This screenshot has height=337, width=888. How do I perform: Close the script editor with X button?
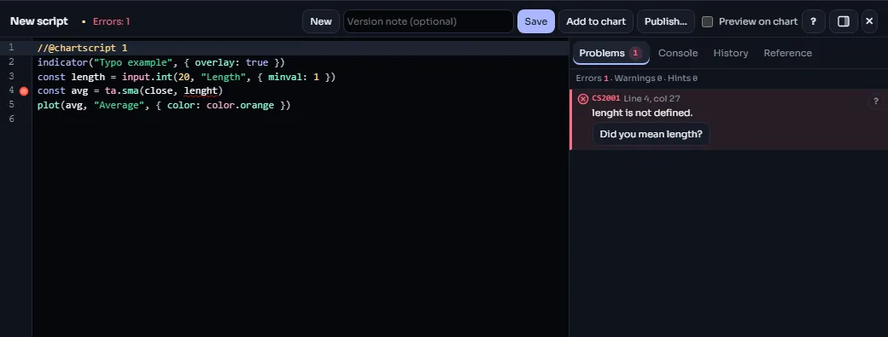869,21
